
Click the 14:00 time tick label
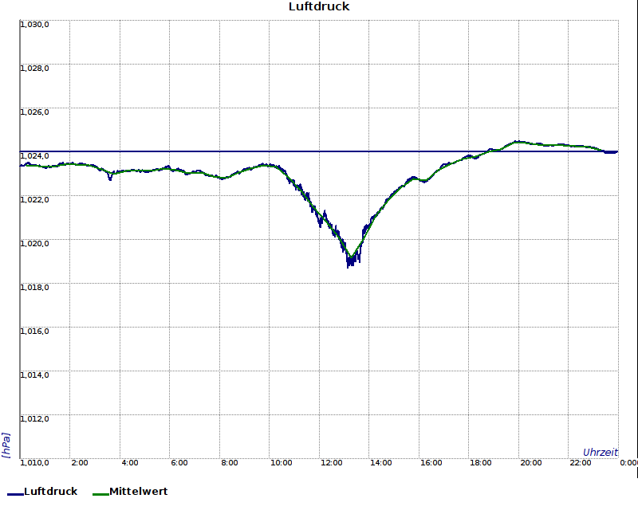[x=381, y=463]
